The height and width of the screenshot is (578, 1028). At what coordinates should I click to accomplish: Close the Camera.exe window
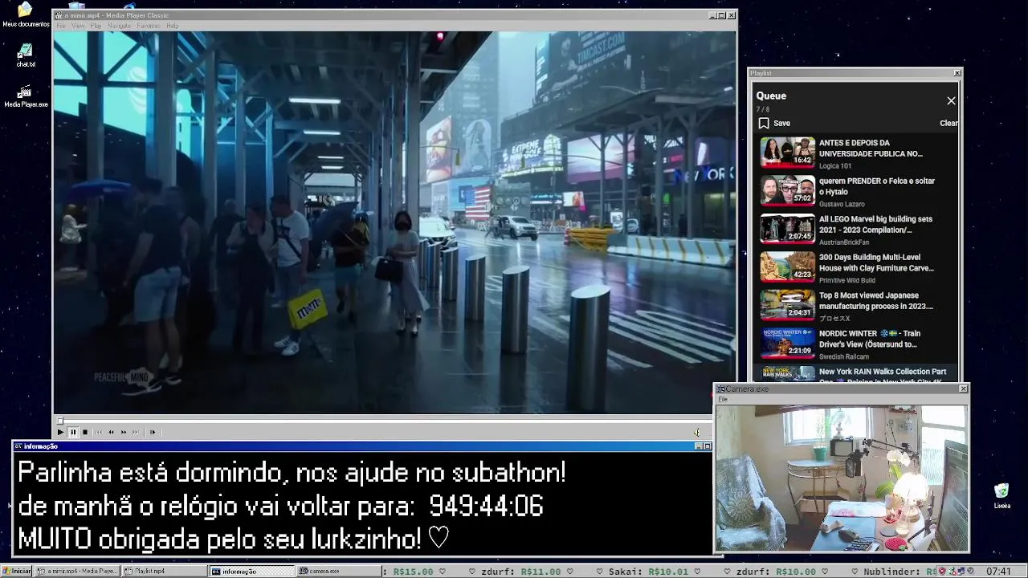click(963, 389)
